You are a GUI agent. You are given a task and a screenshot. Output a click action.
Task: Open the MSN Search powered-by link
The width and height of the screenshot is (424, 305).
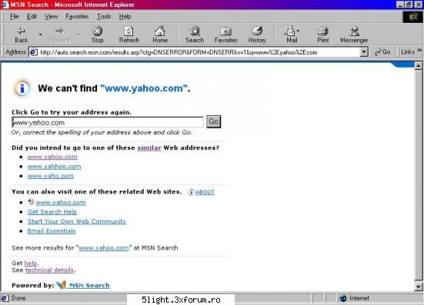[x=89, y=285]
